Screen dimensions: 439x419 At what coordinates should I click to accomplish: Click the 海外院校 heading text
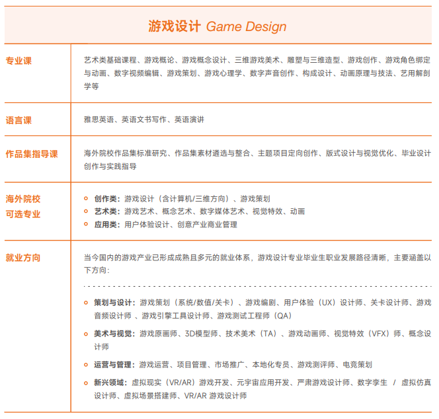pos(23,199)
